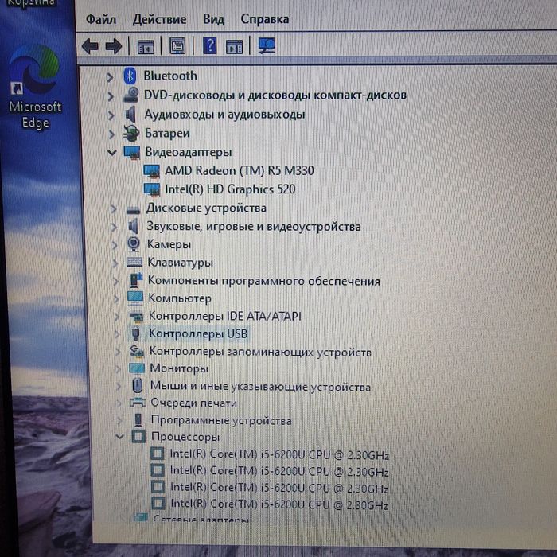Select Компоненты программного обеспечения row
Screen dimensions: 557x557
tap(264, 281)
